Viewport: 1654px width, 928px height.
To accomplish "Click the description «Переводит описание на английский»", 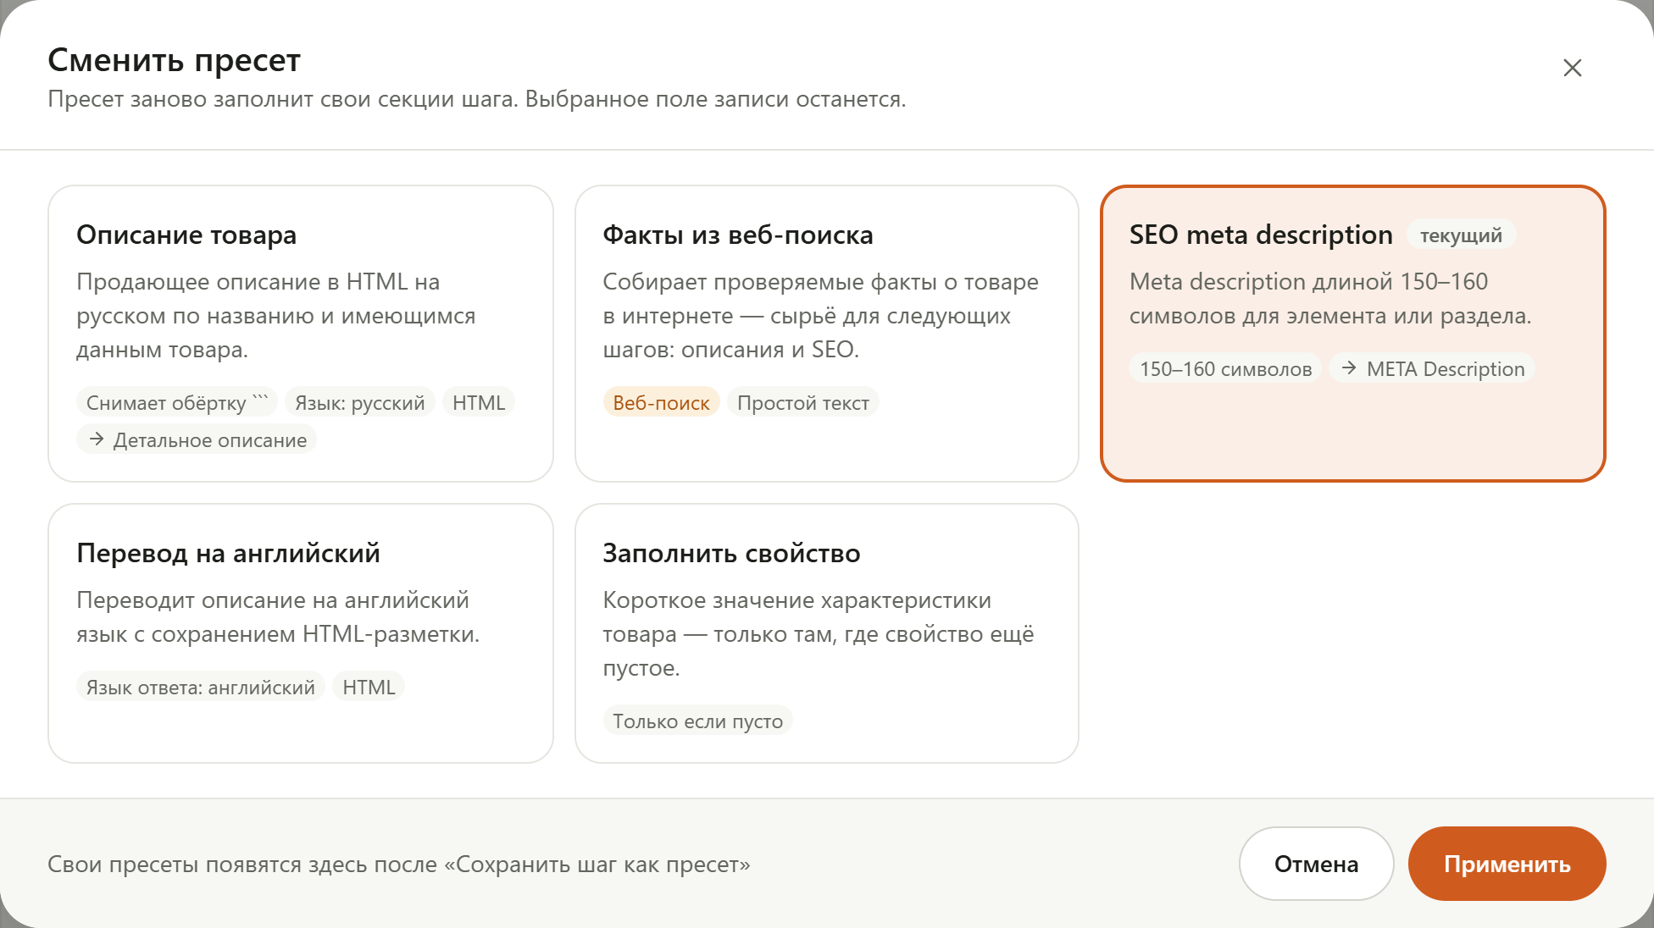I will [x=278, y=616].
